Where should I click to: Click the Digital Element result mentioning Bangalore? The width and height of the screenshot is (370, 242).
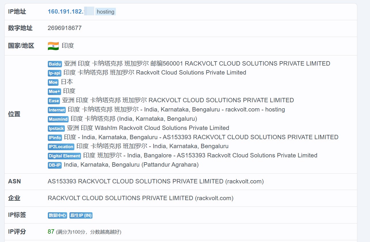(x=200, y=155)
